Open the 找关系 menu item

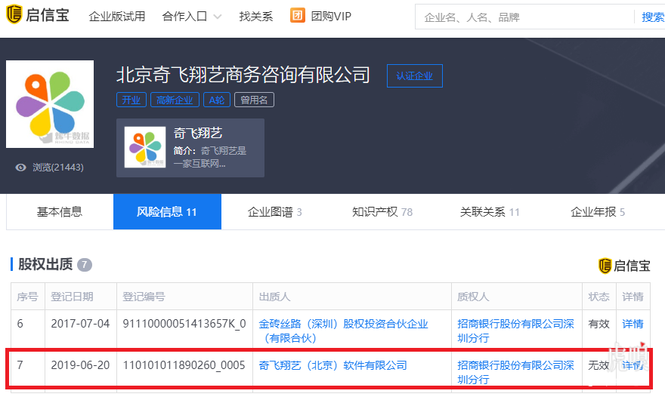pyautogui.click(x=255, y=17)
